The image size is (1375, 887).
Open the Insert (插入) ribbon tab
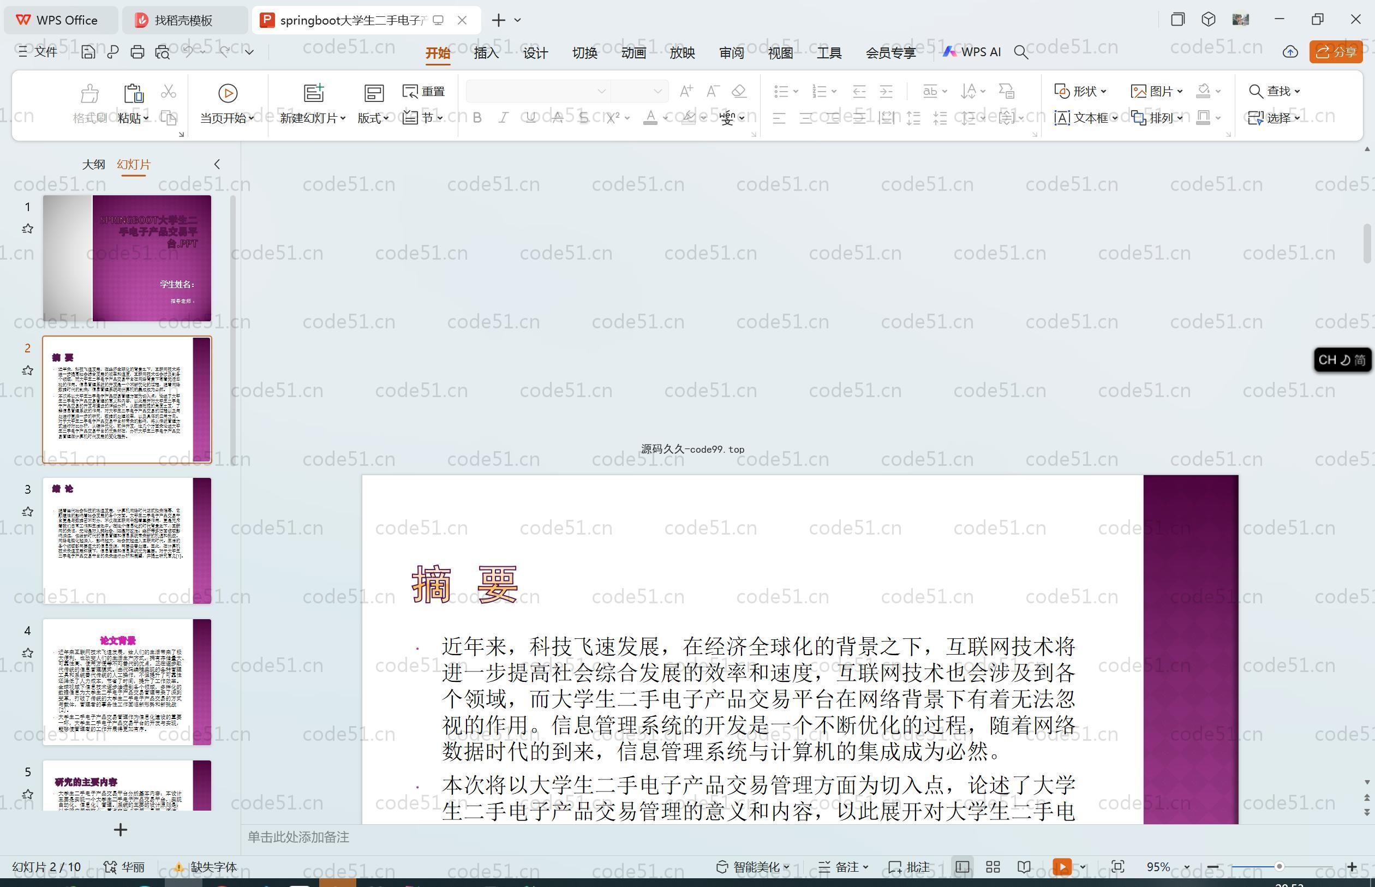click(486, 53)
